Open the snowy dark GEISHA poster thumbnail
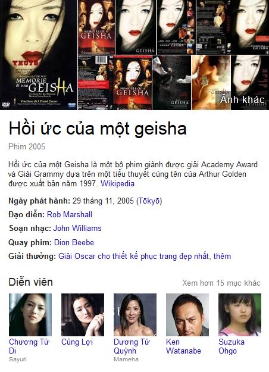The image size is (269, 372). [x=171, y=83]
